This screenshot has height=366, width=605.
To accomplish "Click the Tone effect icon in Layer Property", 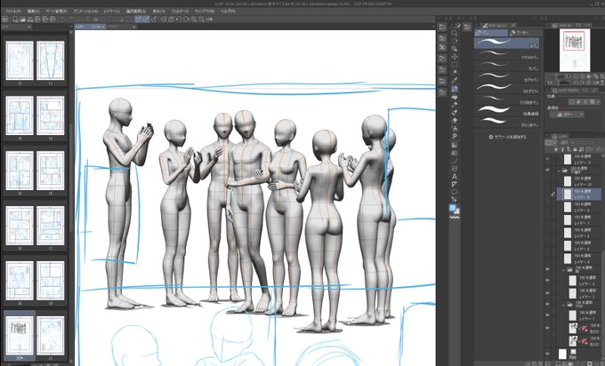I will pos(585,101).
